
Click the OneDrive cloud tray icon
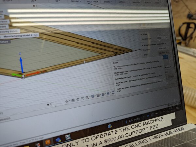(148, 116)
